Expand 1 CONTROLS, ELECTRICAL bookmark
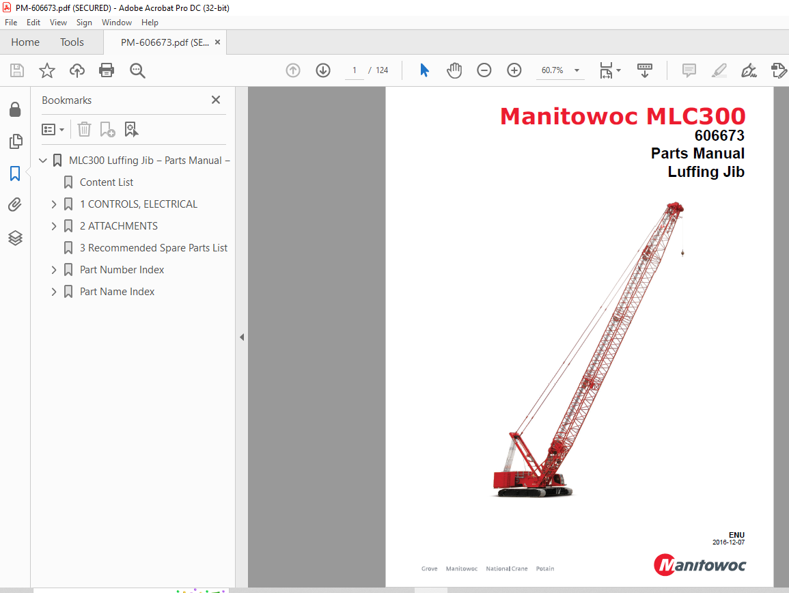The width and height of the screenshot is (789, 593). 54,204
